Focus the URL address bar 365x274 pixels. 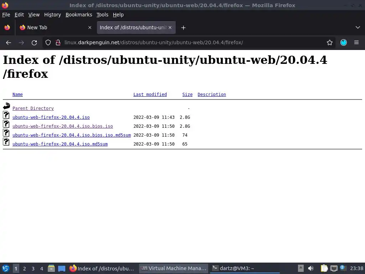pos(189,43)
